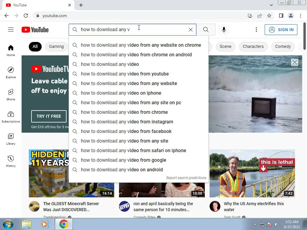Open Explore in the sidebar
307x230 pixels.
tap(11, 73)
